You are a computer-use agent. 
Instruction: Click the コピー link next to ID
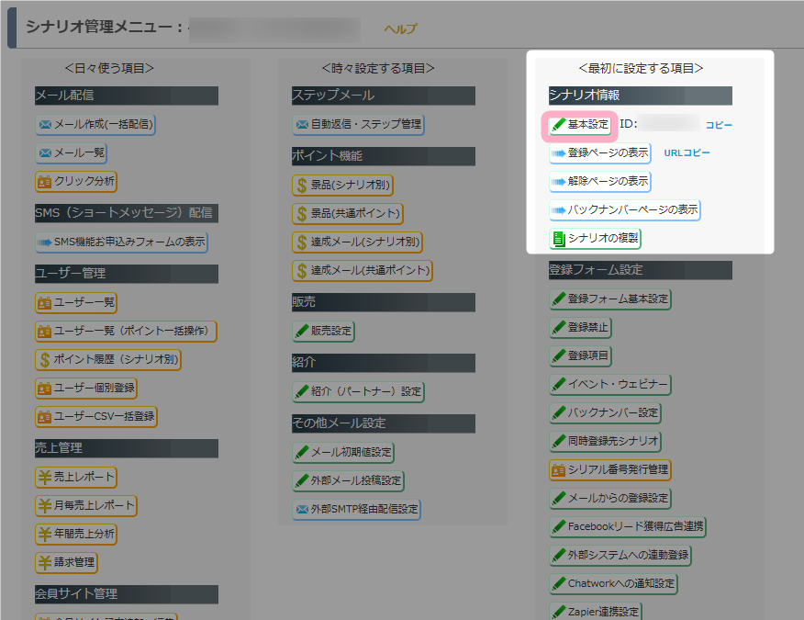pyautogui.click(x=719, y=125)
